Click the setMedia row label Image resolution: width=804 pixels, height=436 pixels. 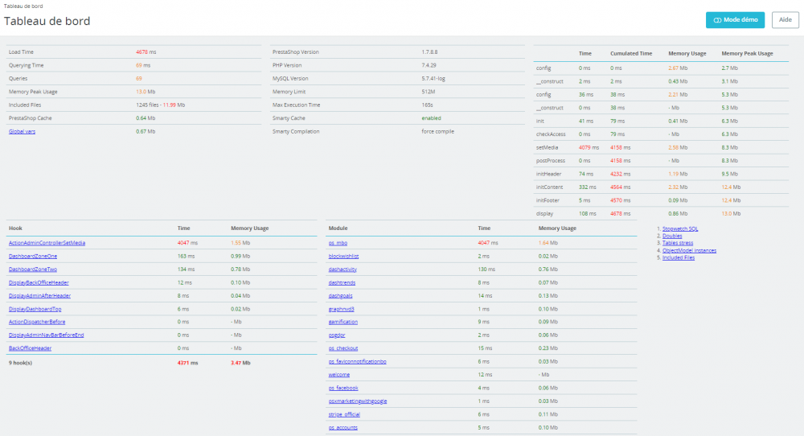(547, 148)
